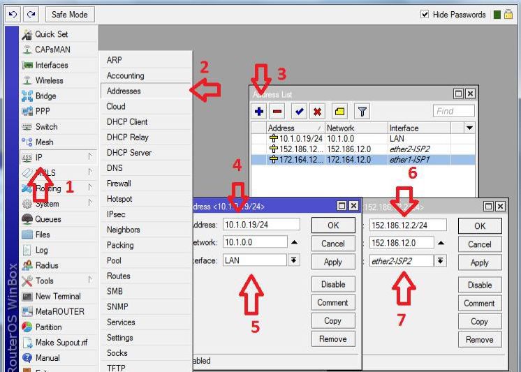Image resolution: width=521 pixels, height=372 pixels.
Task: Expand the Routing submenu arrow
Action: pos(90,187)
